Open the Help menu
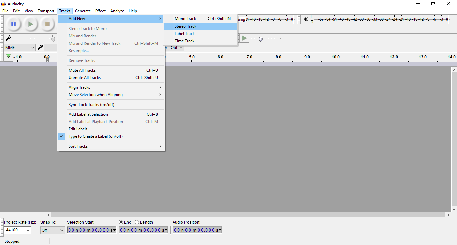The height and width of the screenshot is (245, 457). 133,11
